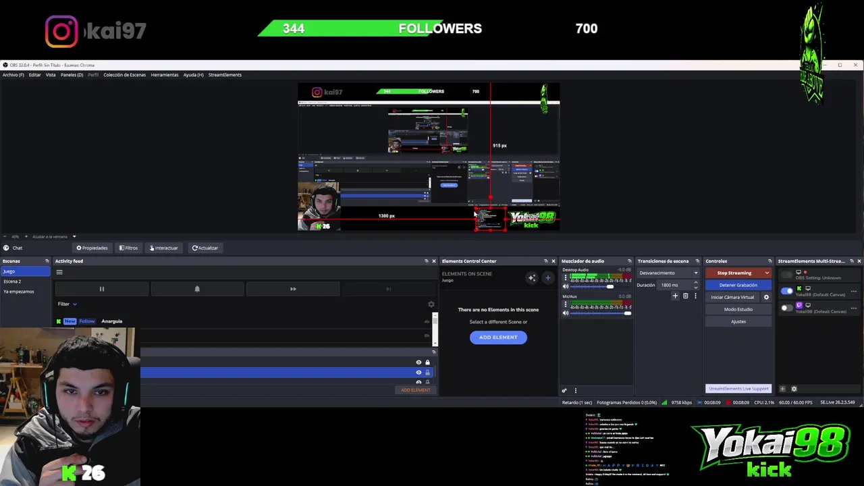The image size is (864, 486).
Task: Click the blue ADD ELEMENT button
Action: tap(498, 337)
